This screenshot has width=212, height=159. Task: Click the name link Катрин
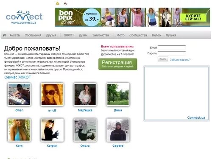coord(52,146)
